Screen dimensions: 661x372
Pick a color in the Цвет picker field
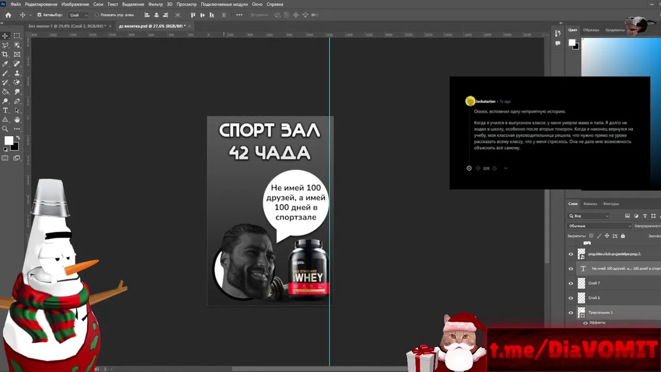tap(621, 57)
